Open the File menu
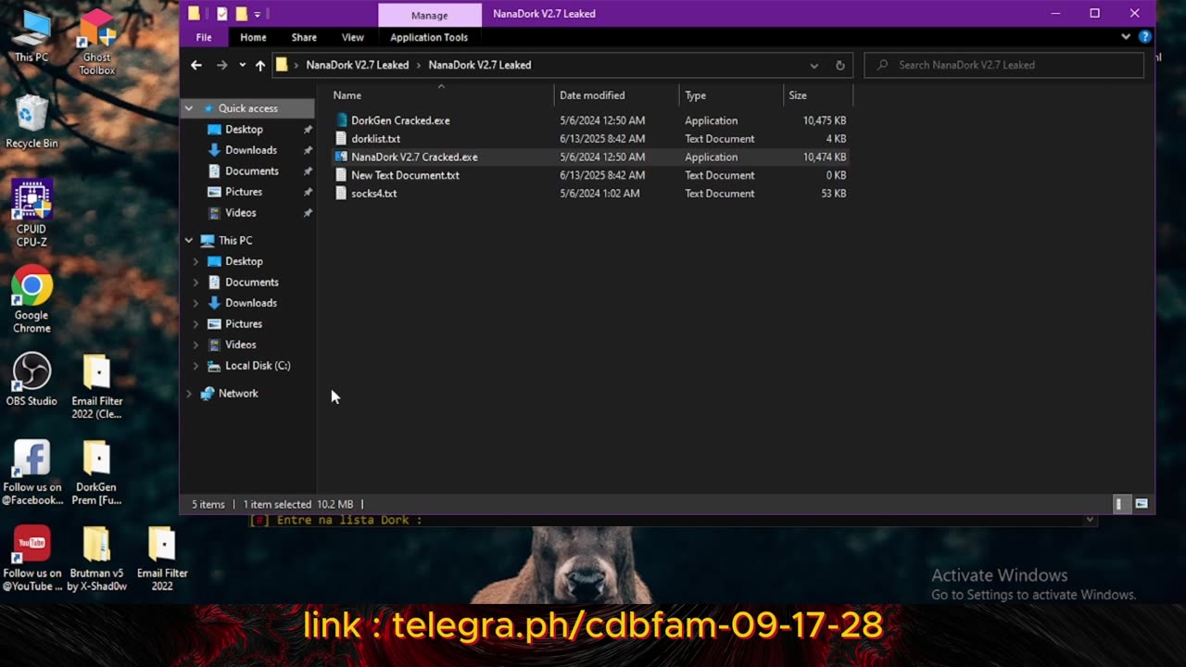Screen dimensions: 1186x667 point(204,37)
